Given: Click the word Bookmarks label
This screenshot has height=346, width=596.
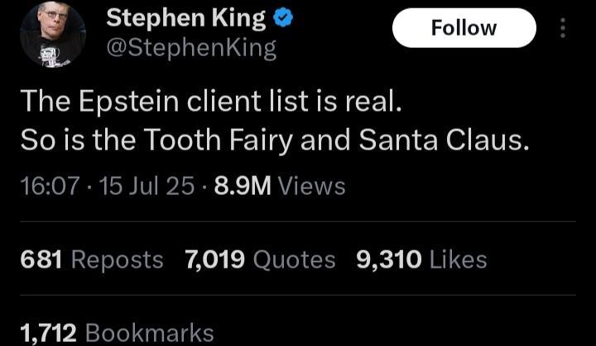Looking at the screenshot, I should pyautogui.click(x=150, y=333).
